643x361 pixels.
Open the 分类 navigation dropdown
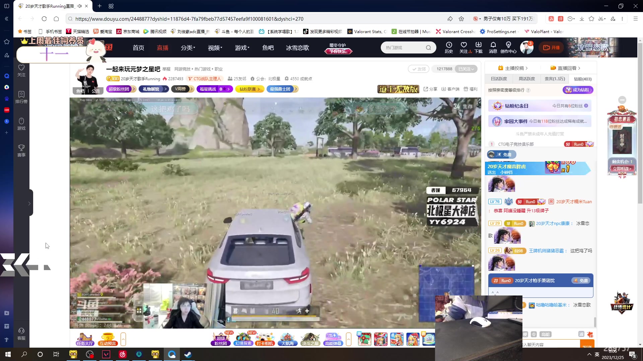(x=188, y=48)
